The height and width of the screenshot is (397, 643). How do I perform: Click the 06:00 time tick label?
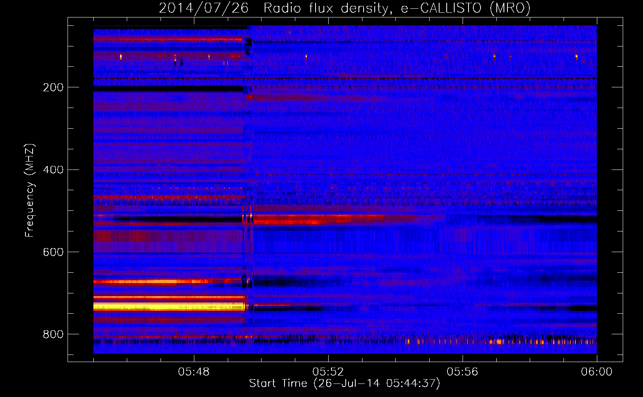point(597,372)
